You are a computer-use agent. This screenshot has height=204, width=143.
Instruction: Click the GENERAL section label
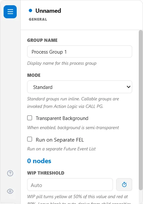(x=38, y=19)
